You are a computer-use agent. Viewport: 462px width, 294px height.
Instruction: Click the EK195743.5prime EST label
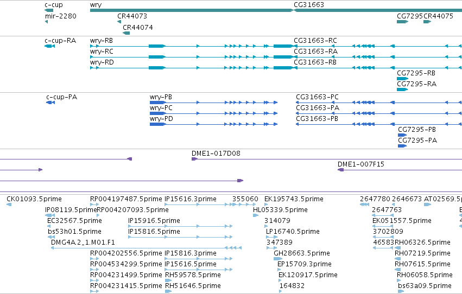294,199
